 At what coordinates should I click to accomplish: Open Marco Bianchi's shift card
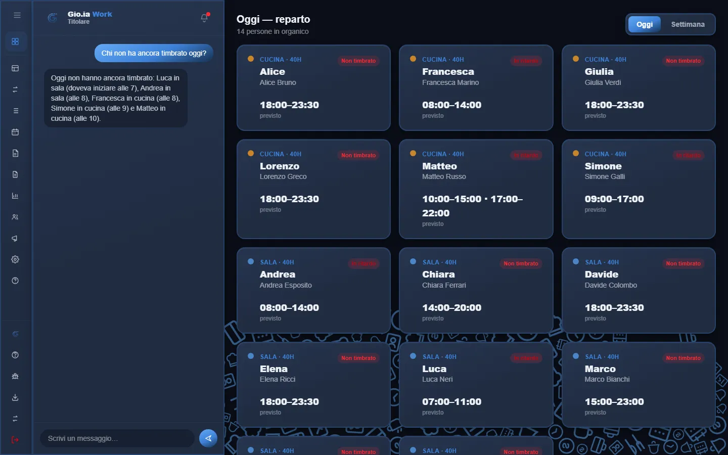click(639, 385)
